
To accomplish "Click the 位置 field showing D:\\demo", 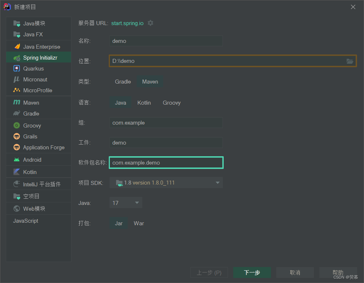I will [x=233, y=61].
